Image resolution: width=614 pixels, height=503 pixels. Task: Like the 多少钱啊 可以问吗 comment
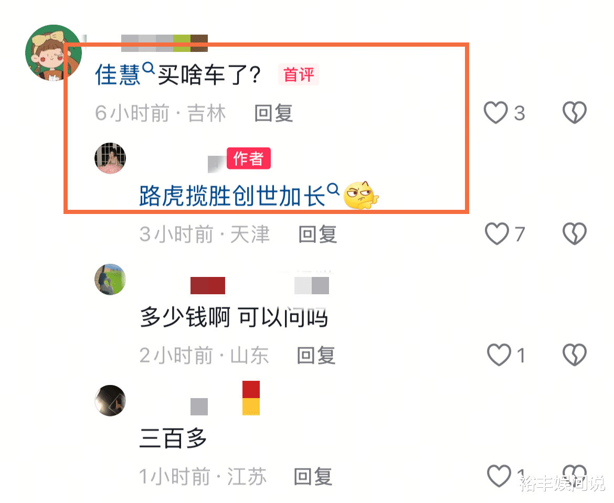(x=499, y=355)
